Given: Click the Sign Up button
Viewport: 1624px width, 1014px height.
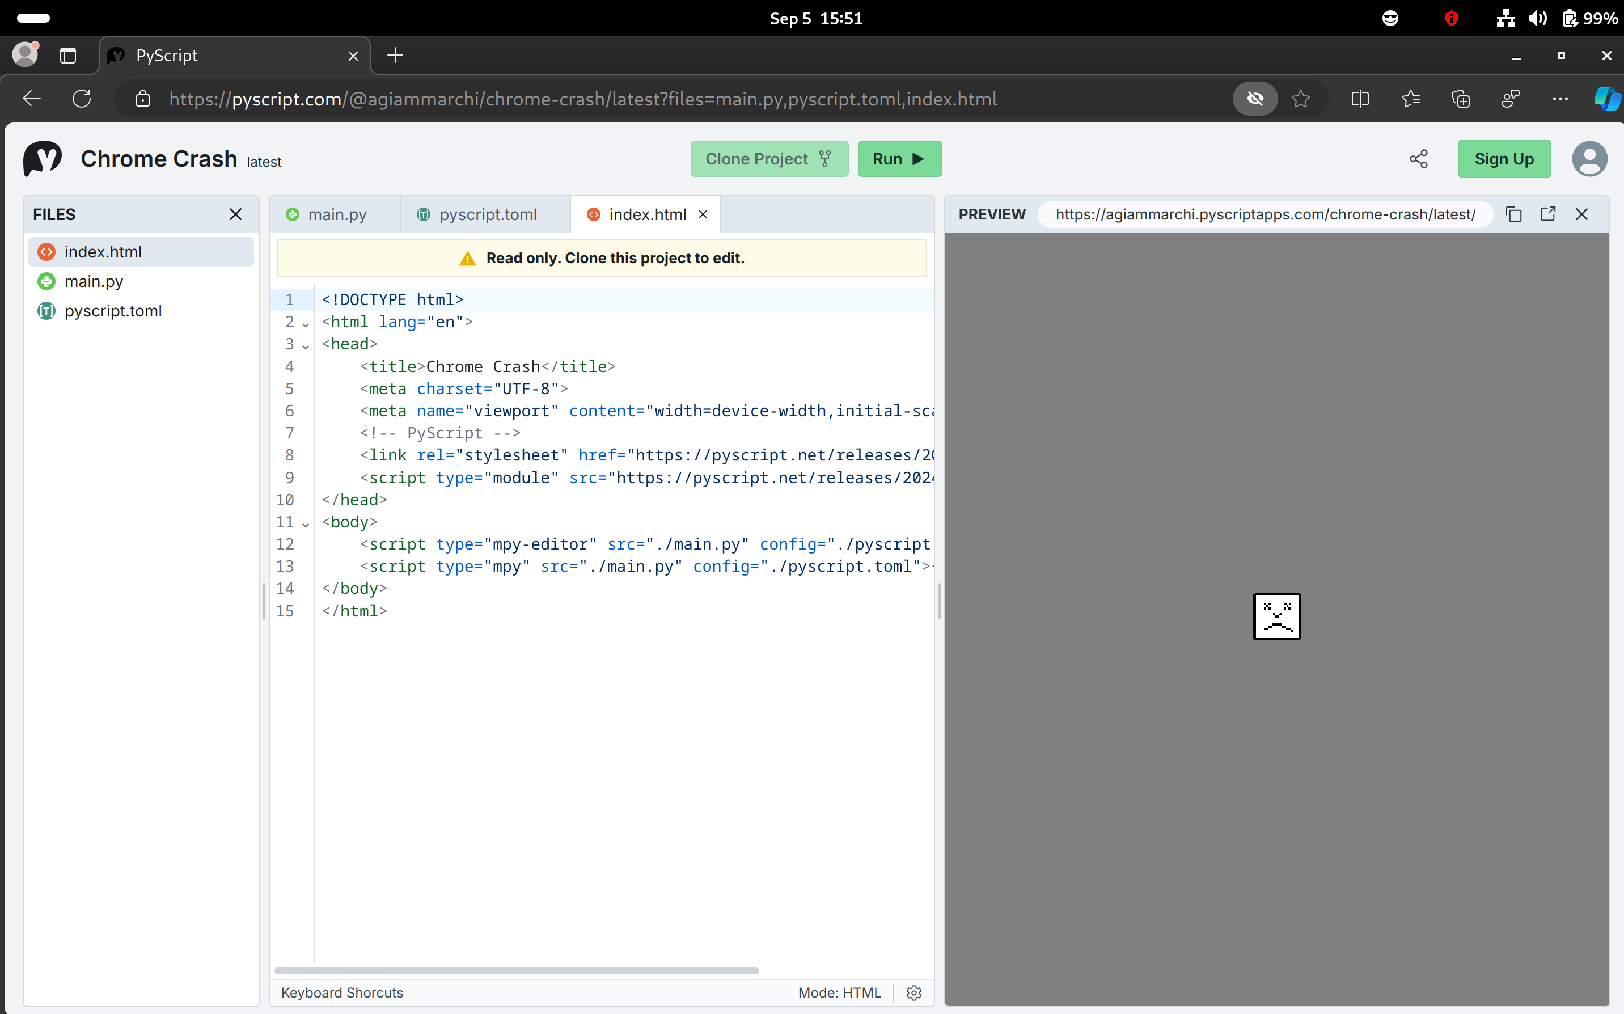Looking at the screenshot, I should 1503,159.
